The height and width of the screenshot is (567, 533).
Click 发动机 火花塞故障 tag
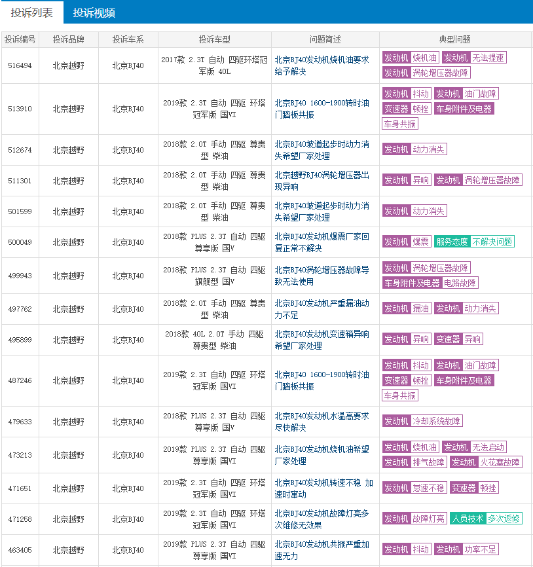coord(486,462)
